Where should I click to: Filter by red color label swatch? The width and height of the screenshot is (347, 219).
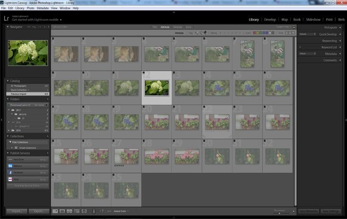(x=255, y=33)
